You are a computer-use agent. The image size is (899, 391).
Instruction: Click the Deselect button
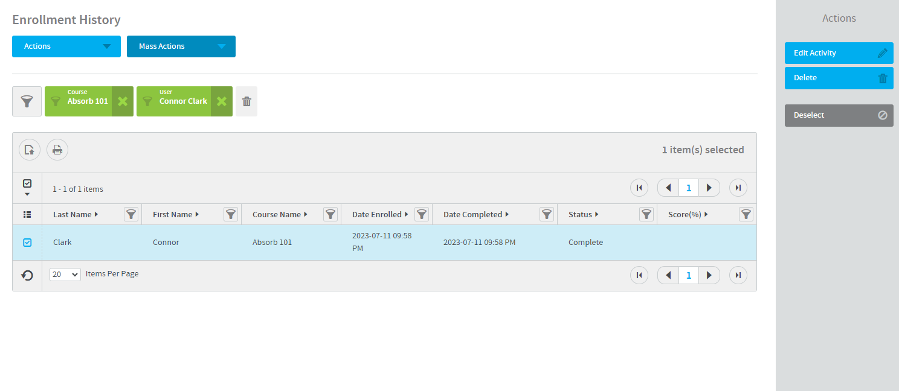coord(839,115)
